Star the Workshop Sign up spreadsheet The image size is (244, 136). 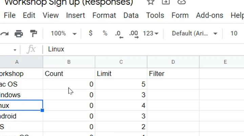coord(151,2)
